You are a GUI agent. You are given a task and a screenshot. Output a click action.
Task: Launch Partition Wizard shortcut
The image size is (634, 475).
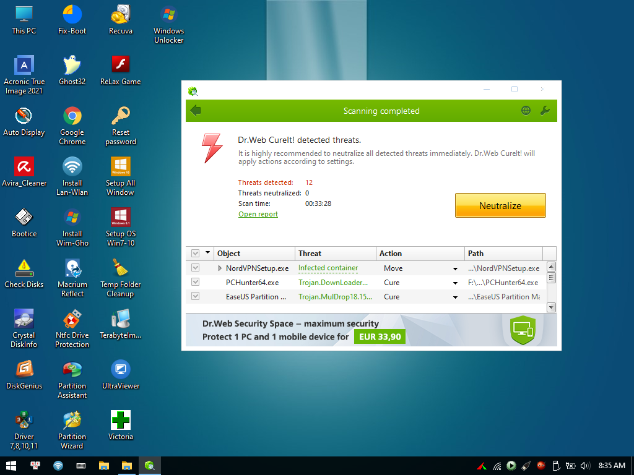pyautogui.click(x=72, y=430)
